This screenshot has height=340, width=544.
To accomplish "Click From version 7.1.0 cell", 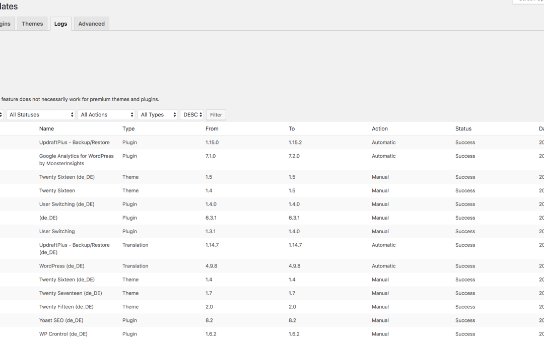I will 211,156.
